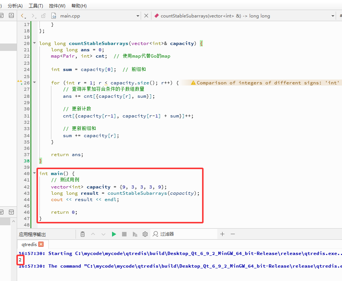Click the 'int sum = capacity[0];' line
Screen dimensions: 342x281
[83, 70]
